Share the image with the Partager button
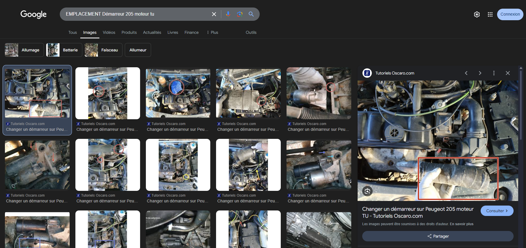The image size is (526, 248). tap(438, 236)
